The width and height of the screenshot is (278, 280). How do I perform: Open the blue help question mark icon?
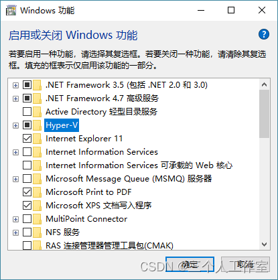click(264, 34)
